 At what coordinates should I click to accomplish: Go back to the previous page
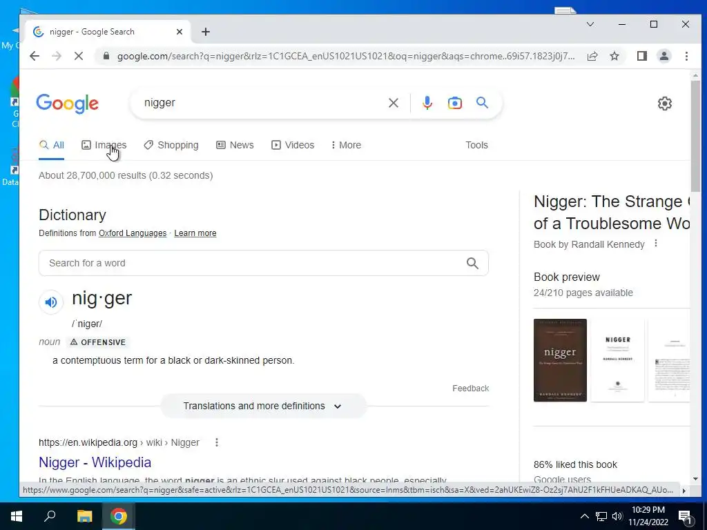pyautogui.click(x=35, y=56)
